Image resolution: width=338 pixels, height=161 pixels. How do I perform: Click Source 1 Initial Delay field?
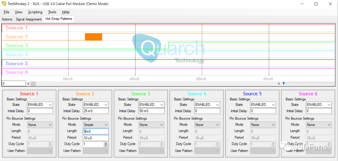[x=40, y=111]
